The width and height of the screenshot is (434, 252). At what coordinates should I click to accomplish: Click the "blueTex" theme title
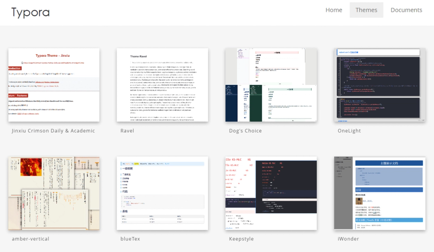(130, 239)
